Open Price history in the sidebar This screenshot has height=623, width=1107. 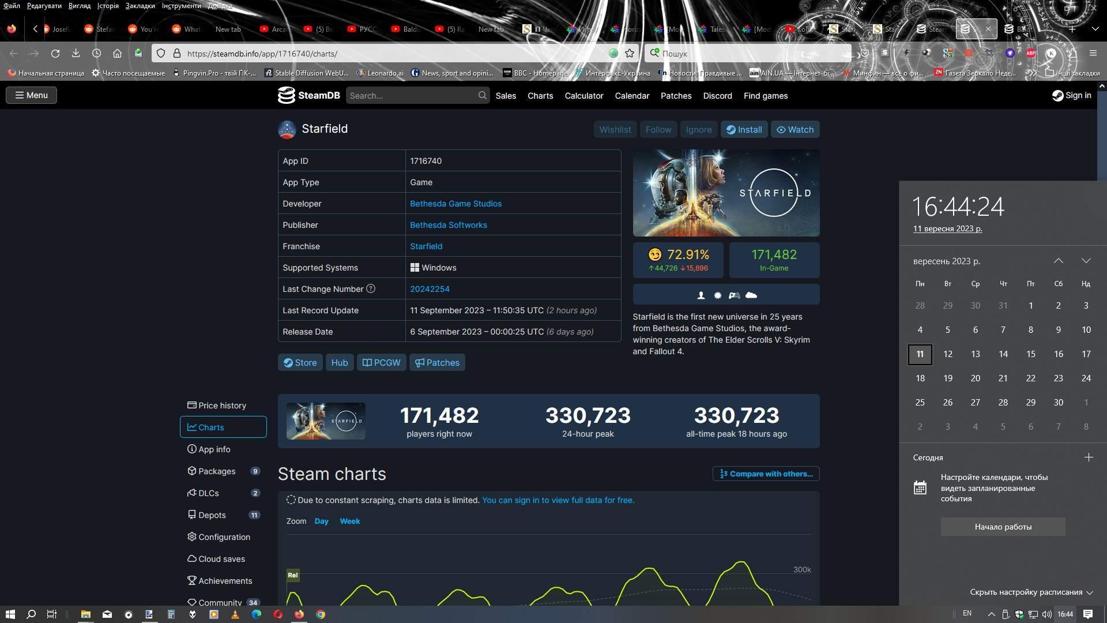point(223,406)
